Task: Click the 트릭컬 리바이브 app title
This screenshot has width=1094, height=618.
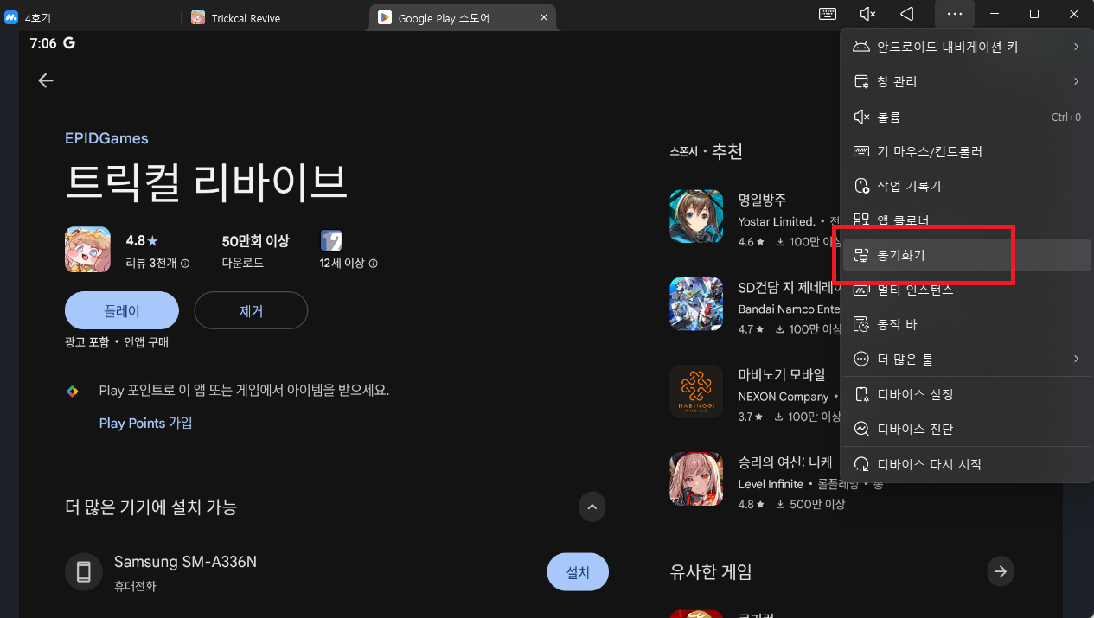Action: pos(206,182)
